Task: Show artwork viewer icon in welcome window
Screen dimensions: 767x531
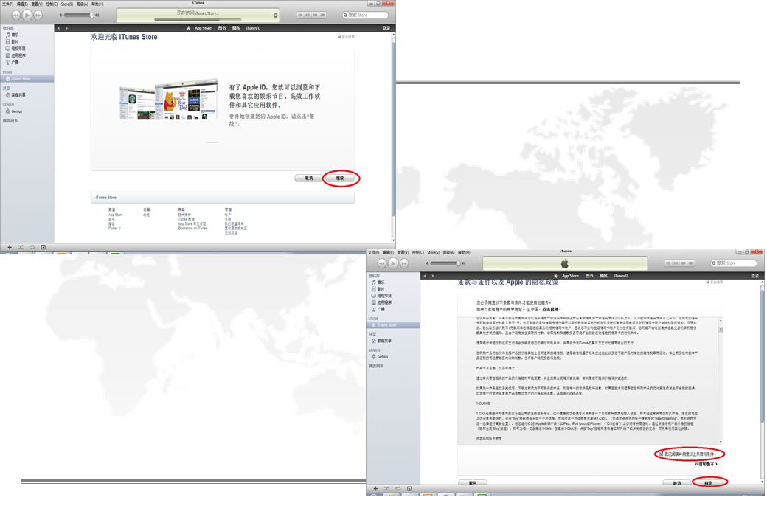Action: tap(43, 247)
